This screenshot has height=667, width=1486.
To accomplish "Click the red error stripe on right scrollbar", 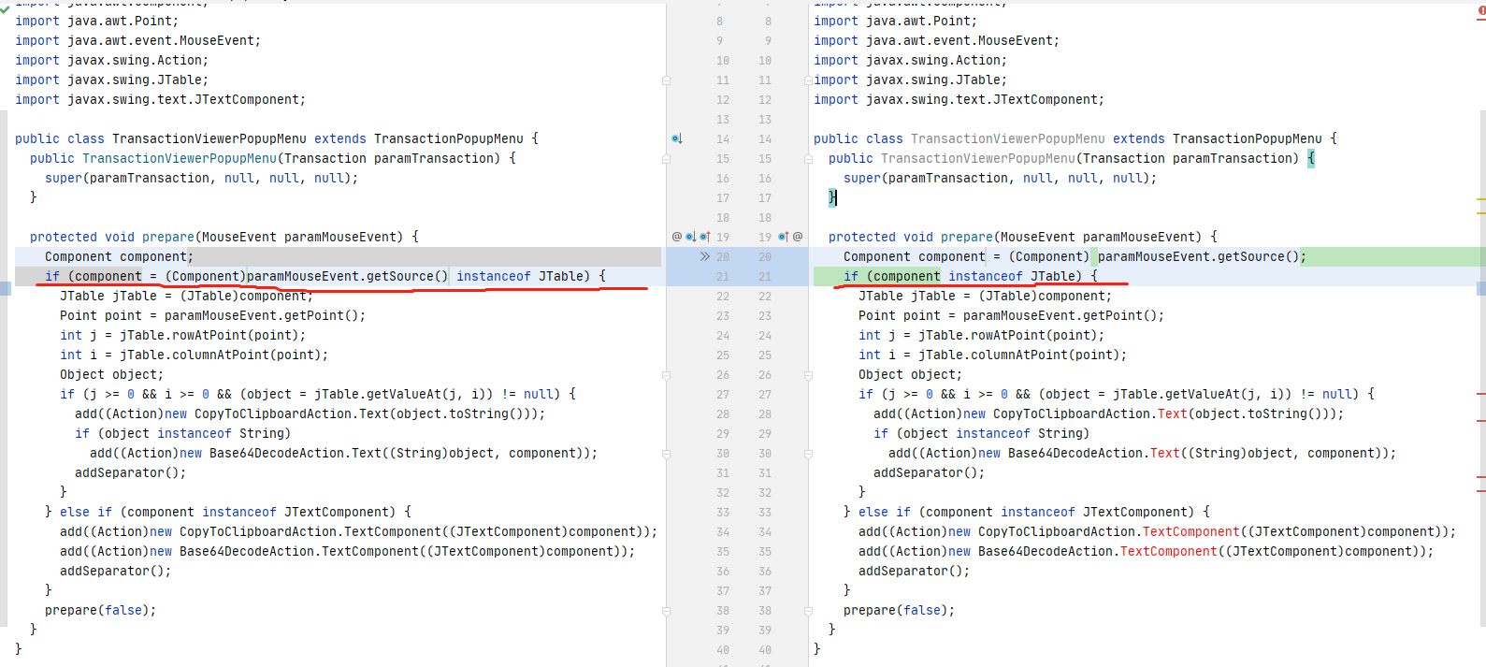I will 1481,394.
